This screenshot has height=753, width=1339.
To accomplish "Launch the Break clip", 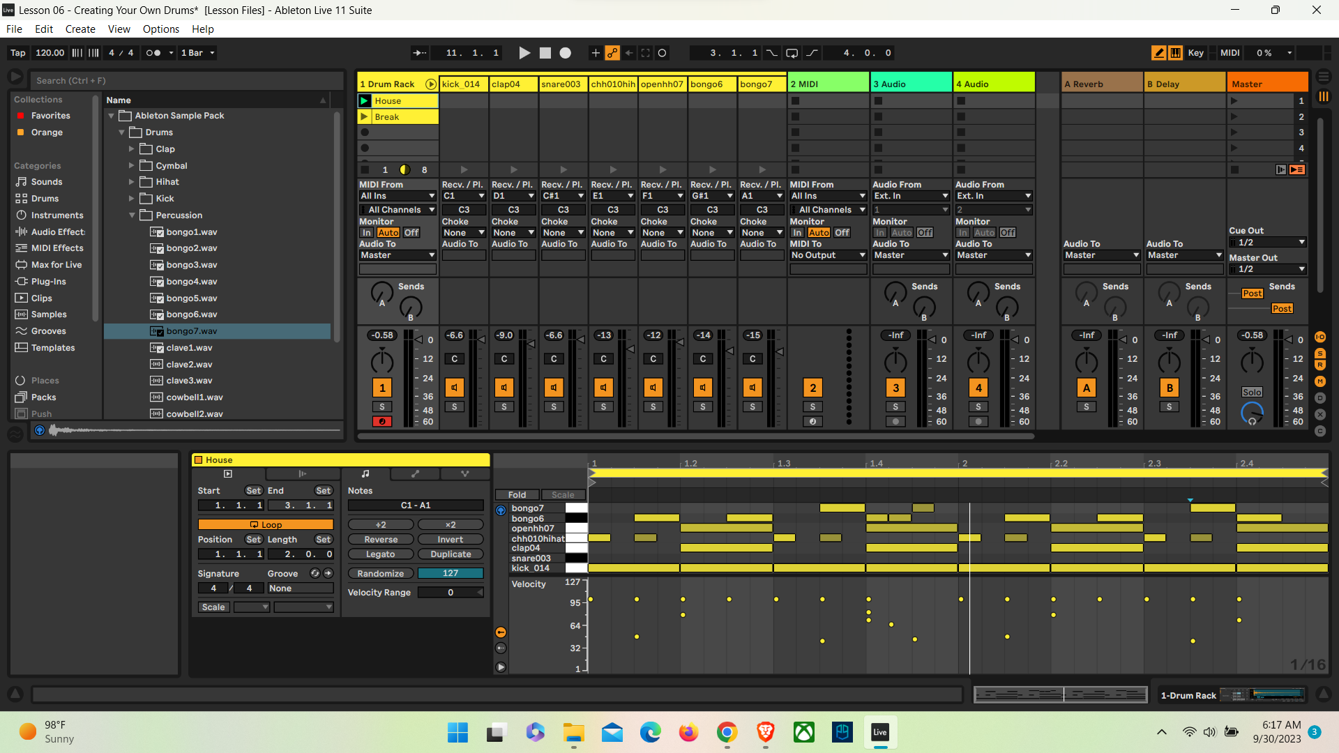I will 364,117.
